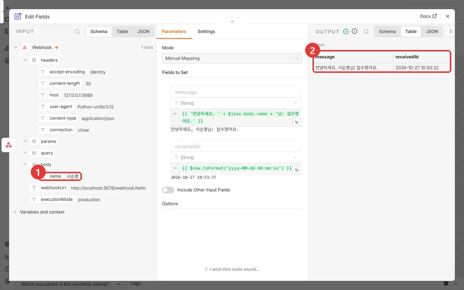The width and height of the screenshot is (464, 290).
Task: Switch the OUTPUT panel to JSON view
Action: coord(432,31)
